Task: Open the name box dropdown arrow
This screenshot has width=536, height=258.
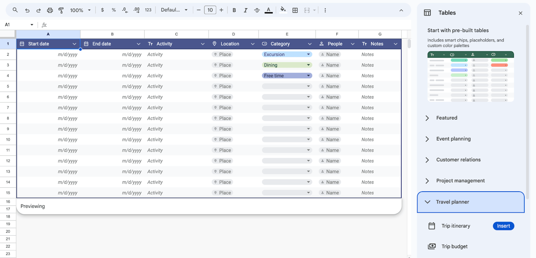Action: (x=32, y=25)
